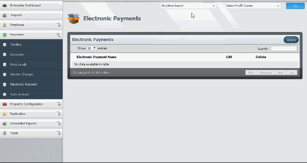Click the Search input field
Image resolution: width=307 pixels, height=163 pixels.
pyautogui.click(x=284, y=49)
